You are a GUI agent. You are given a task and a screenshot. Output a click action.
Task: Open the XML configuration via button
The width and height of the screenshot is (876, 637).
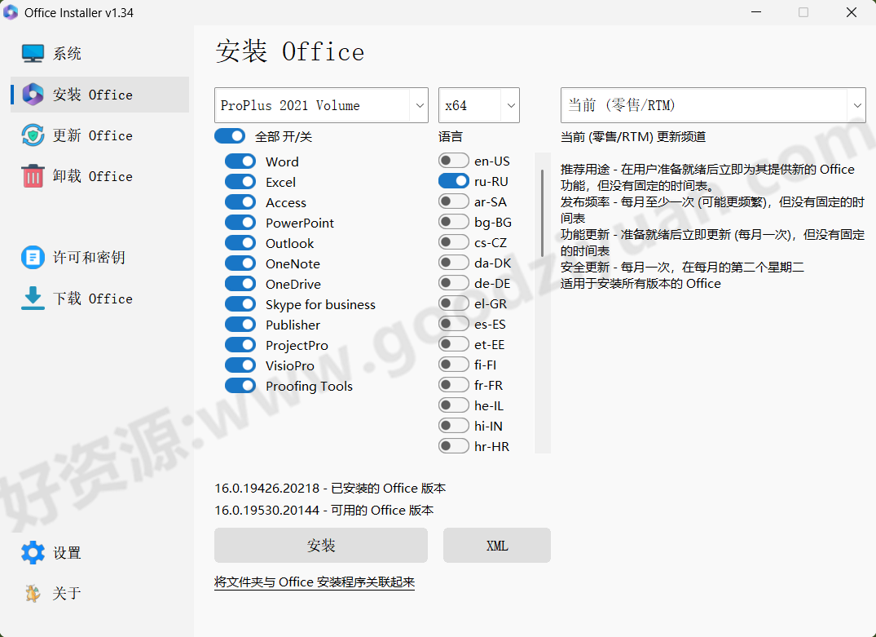pos(496,545)
